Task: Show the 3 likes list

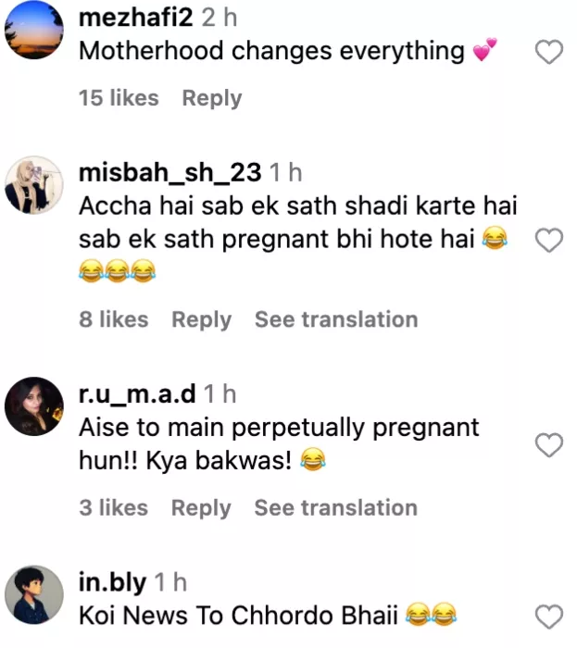Action: click(114, 507)
